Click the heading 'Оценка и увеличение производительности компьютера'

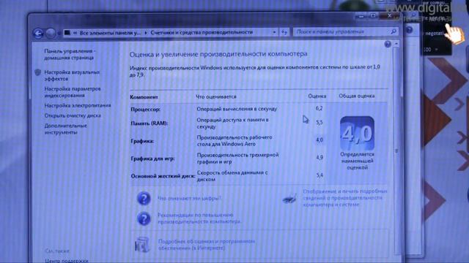click(218, 54)
